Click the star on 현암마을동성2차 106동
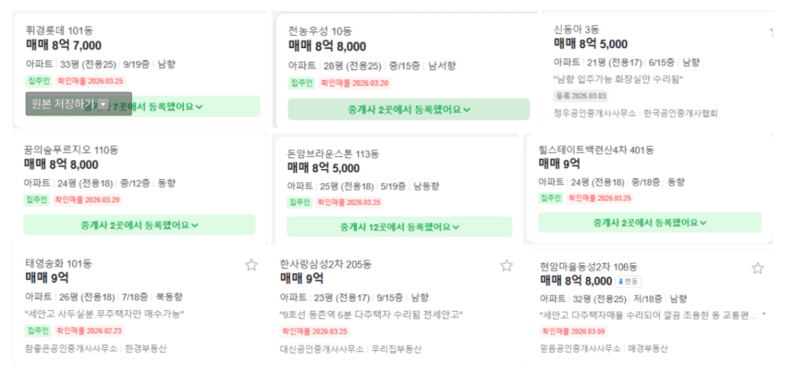 [758, 268]
